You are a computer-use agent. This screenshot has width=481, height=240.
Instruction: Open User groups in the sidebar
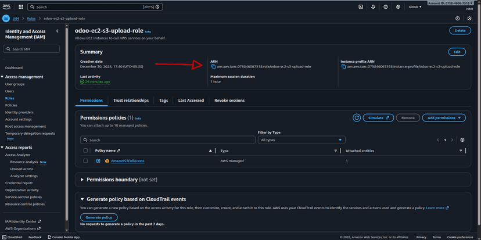(15, 84)
